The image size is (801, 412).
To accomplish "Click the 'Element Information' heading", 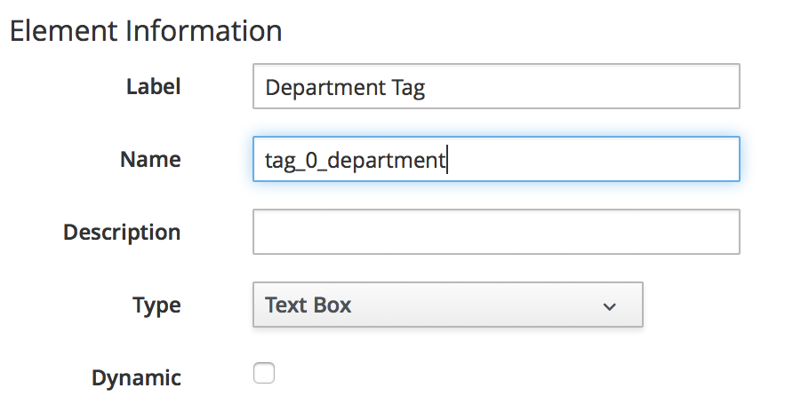I will tap(145, 31).
